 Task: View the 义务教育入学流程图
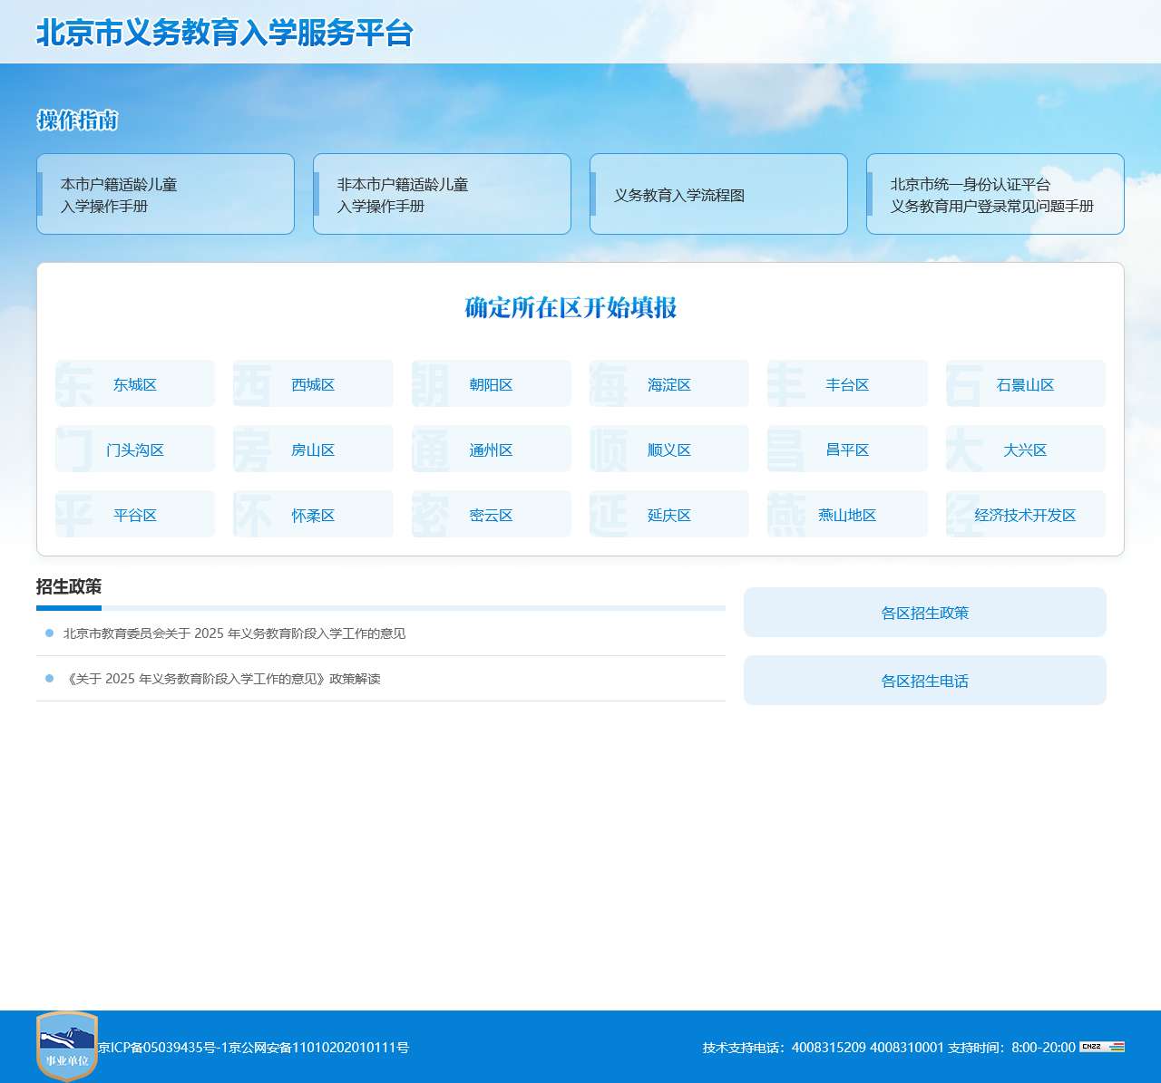tap(718, 194)
